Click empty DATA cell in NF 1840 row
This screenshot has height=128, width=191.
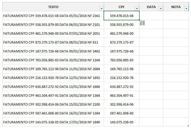click(151, 122)
